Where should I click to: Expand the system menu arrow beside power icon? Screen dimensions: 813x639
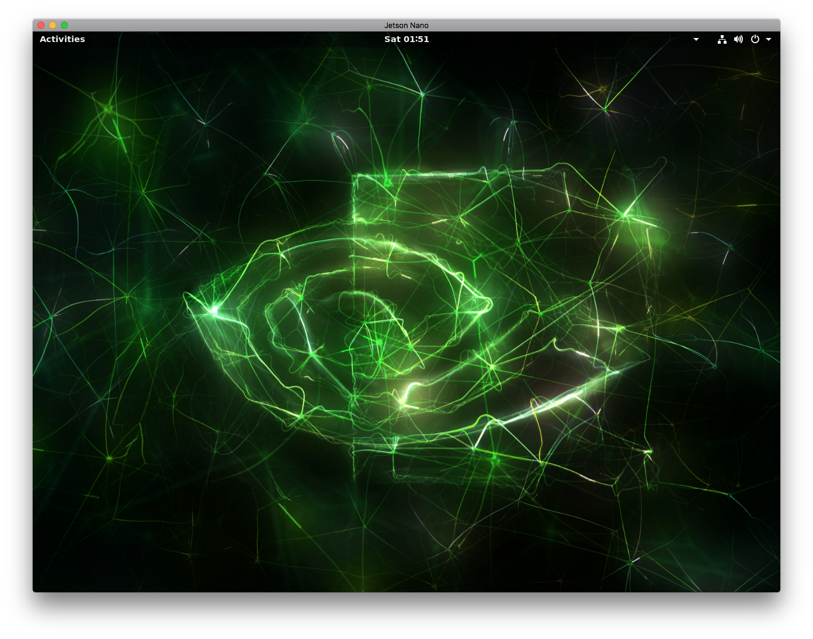click(769, 40)
